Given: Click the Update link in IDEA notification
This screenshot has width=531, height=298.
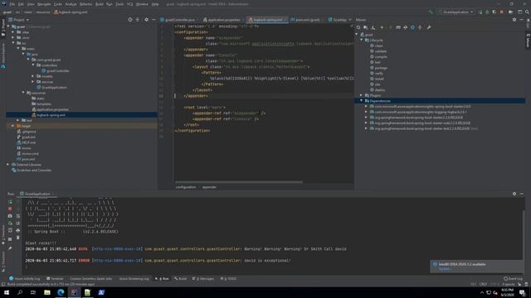Looking at the screenshot, I should pyautogui.click(x=444, y=269).
